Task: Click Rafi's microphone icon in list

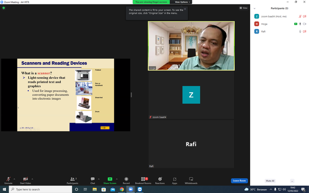Action: [300, 31]
